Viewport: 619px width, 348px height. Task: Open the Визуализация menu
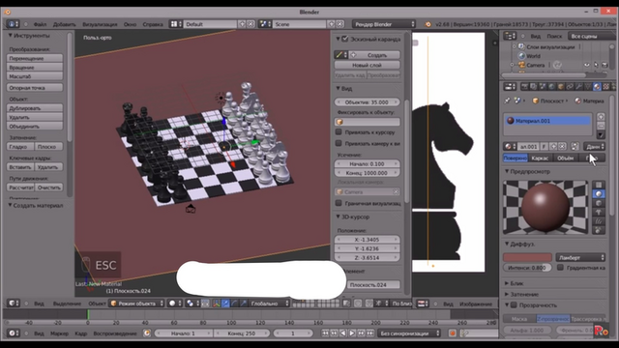(x=100, y=24)
